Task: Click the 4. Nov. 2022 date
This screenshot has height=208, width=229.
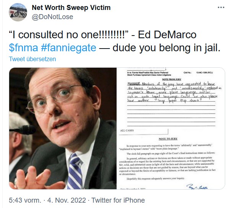Action: click(x=67, y=200)
